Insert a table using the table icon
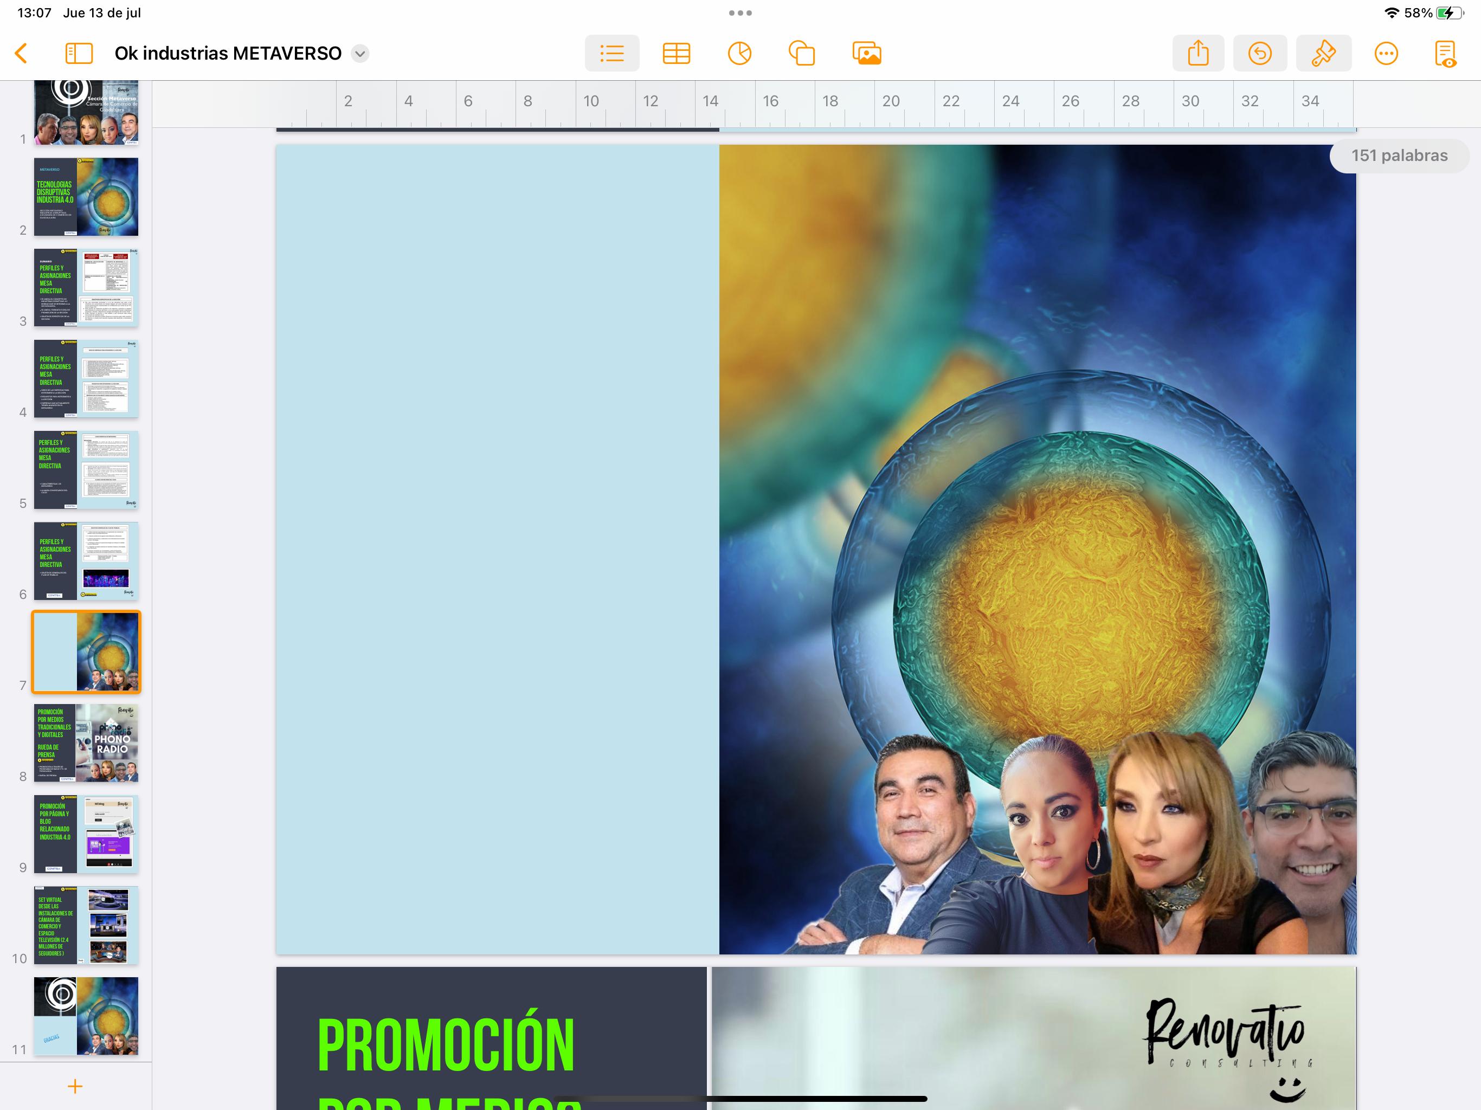This screenshot has height=1110, width=1481. pyautogui.click(x=676, y=54)
